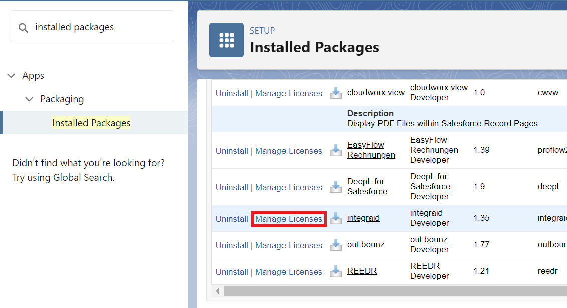Image resolution: width=567 pixels, height=308 pixels.
Task: Click the 'cwvw' namespace cell
Action: coord(548,93)
